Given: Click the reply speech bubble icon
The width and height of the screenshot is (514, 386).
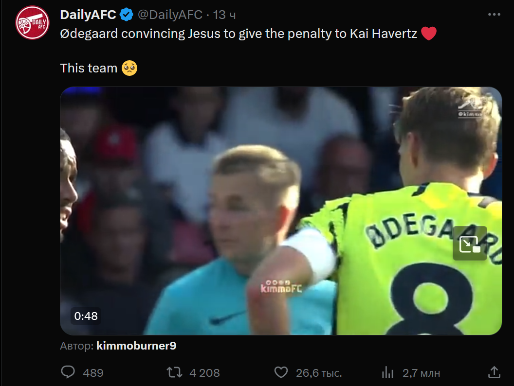Looking at the screenshot, I should pos(68,373).
